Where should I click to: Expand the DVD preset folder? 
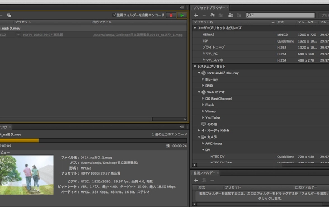coord(203,86)
